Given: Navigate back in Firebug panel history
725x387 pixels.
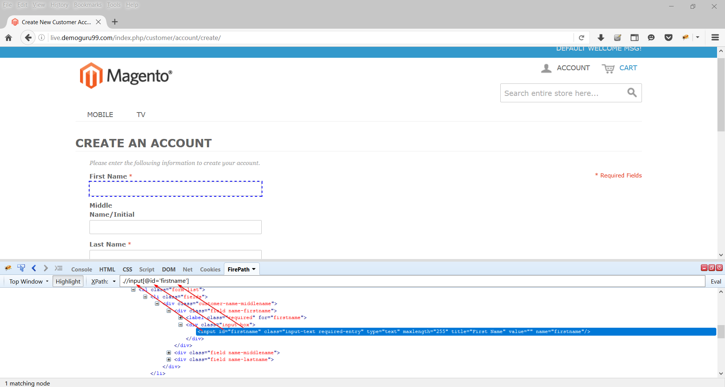Looking at the screenshot, I should [34, 268].
